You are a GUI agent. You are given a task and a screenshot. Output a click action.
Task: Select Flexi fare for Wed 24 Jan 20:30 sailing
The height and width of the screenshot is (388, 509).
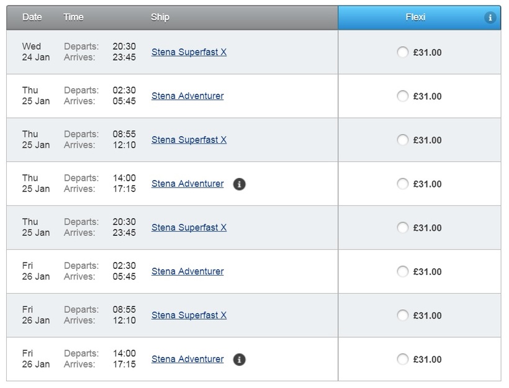402,52
